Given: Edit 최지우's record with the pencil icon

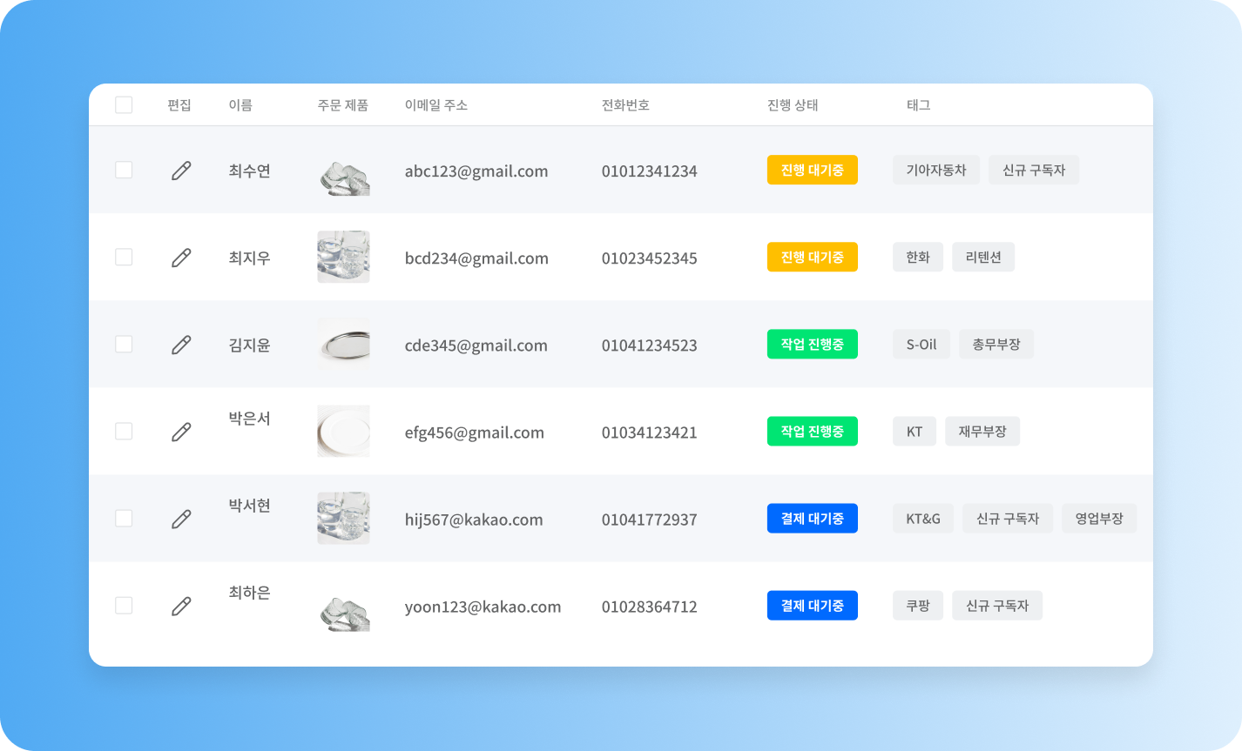Looking at the screenshot, I should coord(180,257).
